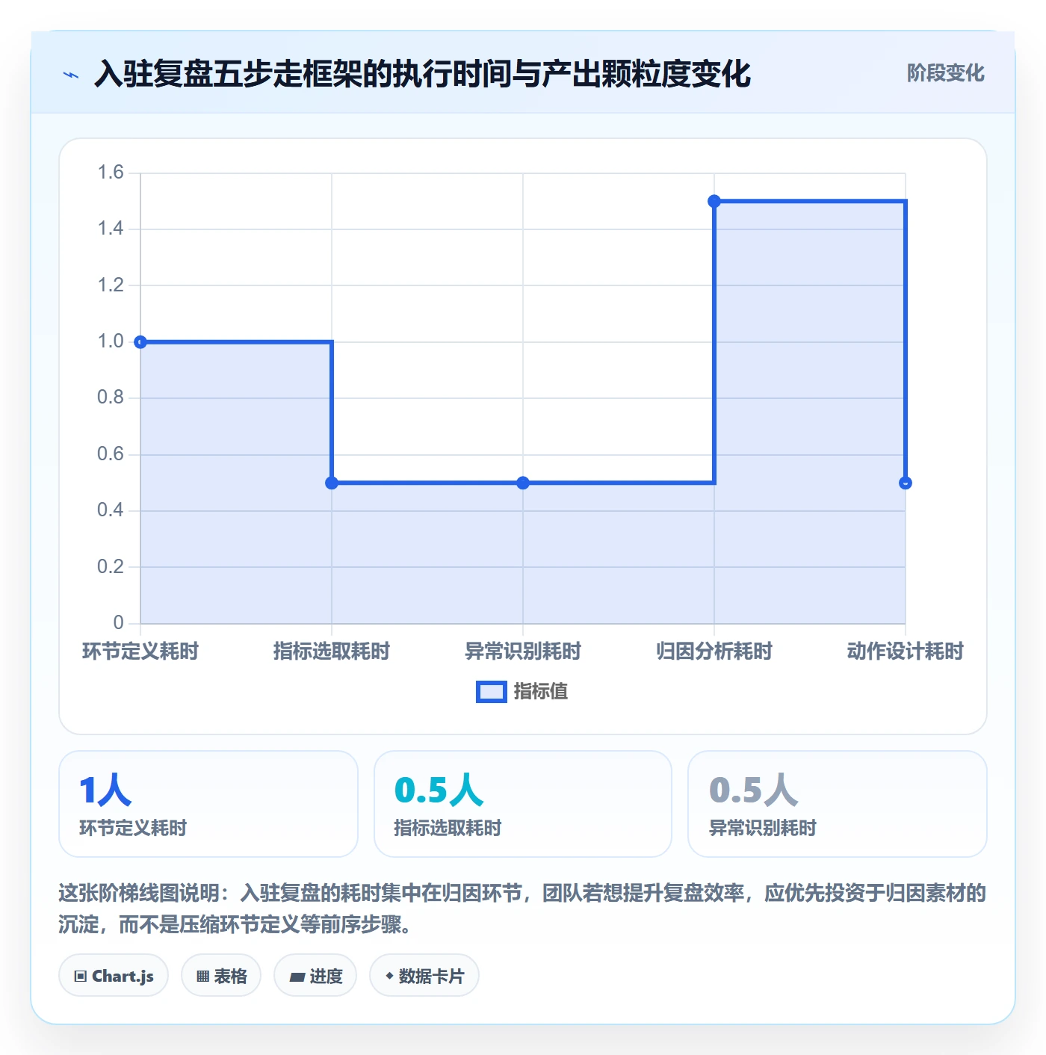The height and width of the screenshot is (1055, 1046).
Task: Click the 数据卡片 tag text
Action: coord(431,976)
